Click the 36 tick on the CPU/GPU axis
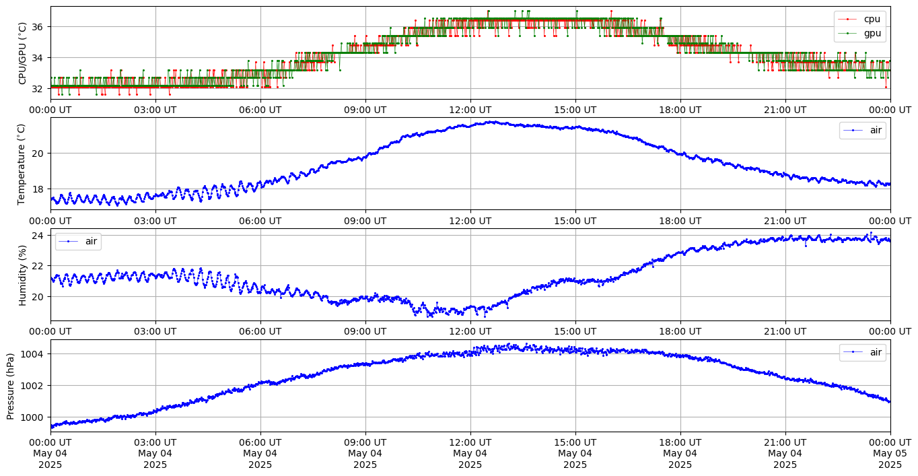918x476 pixels. (x=38, y=27)
